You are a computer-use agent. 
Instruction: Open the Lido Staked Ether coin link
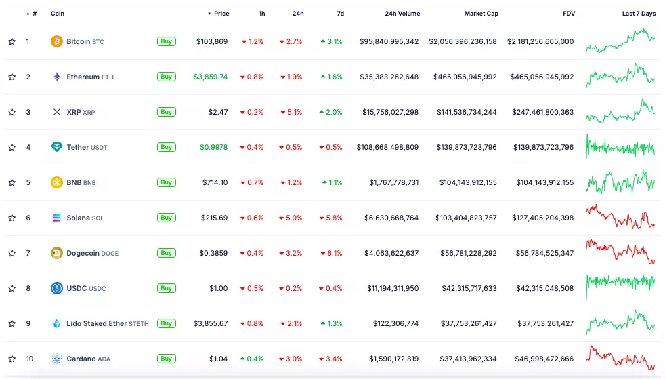click(107, 323)
